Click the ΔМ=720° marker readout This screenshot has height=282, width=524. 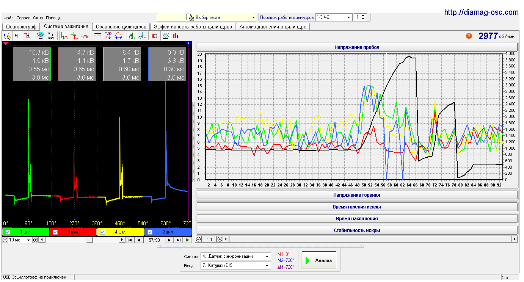pyautogui.click(x=286, y=267)
